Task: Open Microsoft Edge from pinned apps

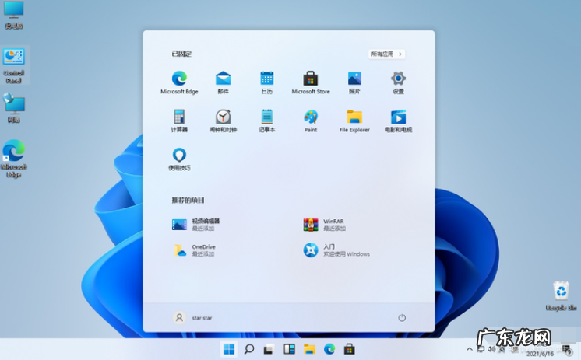Action: [179, 82]
